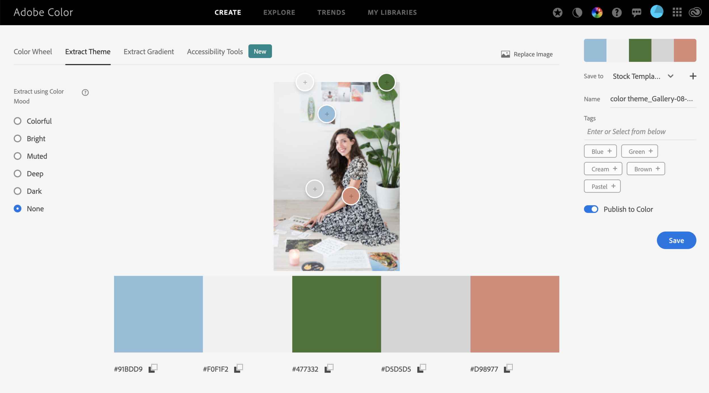Select the Muted color mood
Image resolution: width=709 pixels, height=393 pixels.
18,156
